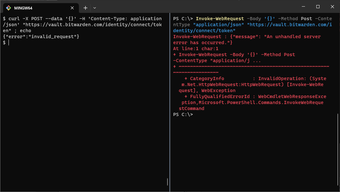Click the "application/json" string in PowerShell pane

tap(218, 25)
